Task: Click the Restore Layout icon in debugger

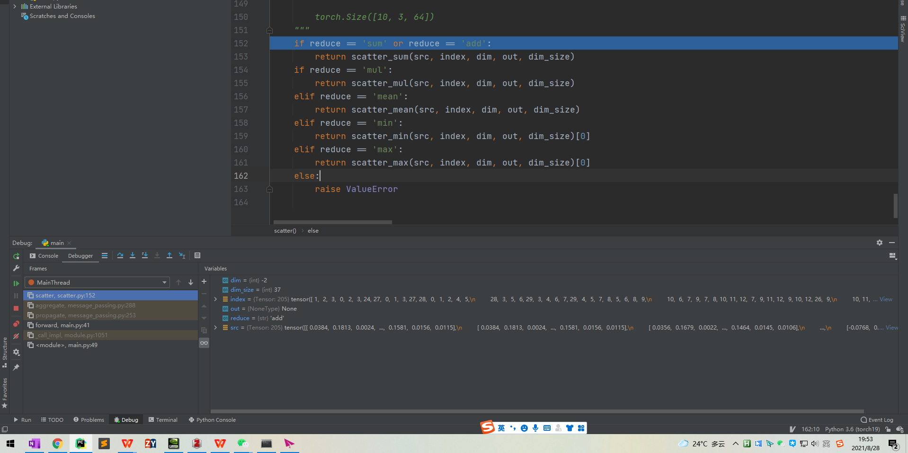Action: tap(892, 256)
